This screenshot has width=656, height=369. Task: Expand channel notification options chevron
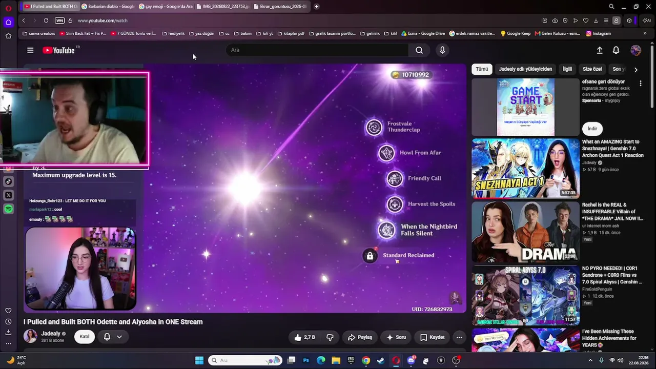pyautogui.click(x=119, y=337)
